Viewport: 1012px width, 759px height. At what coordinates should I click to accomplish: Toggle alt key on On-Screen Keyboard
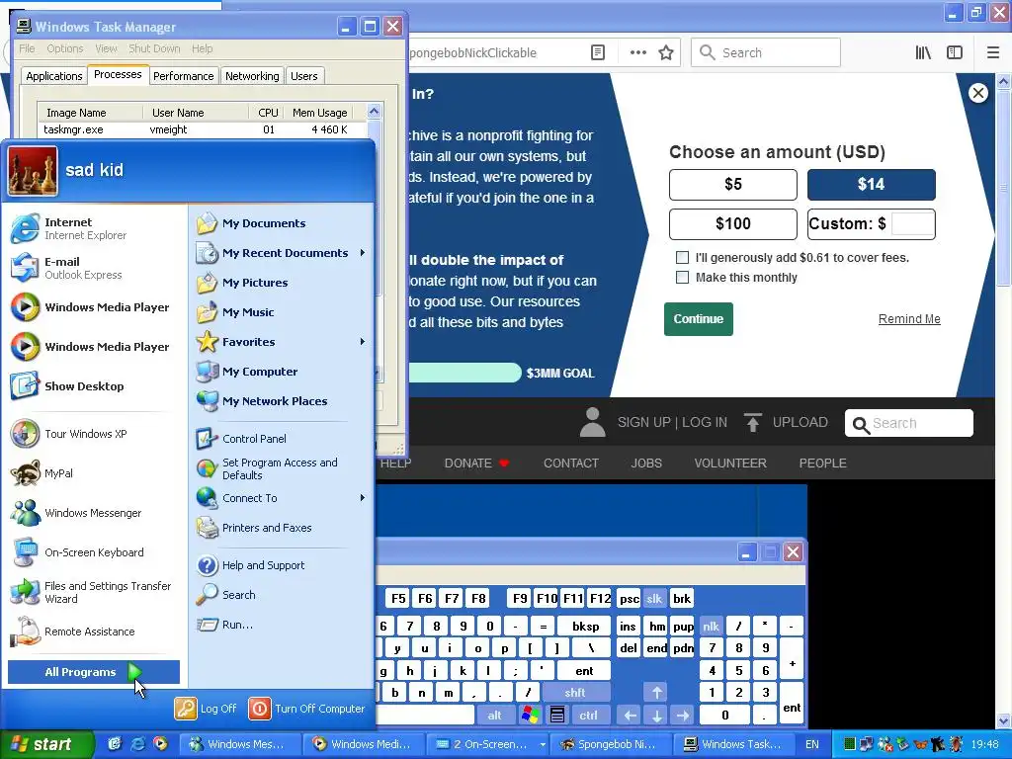494,716
